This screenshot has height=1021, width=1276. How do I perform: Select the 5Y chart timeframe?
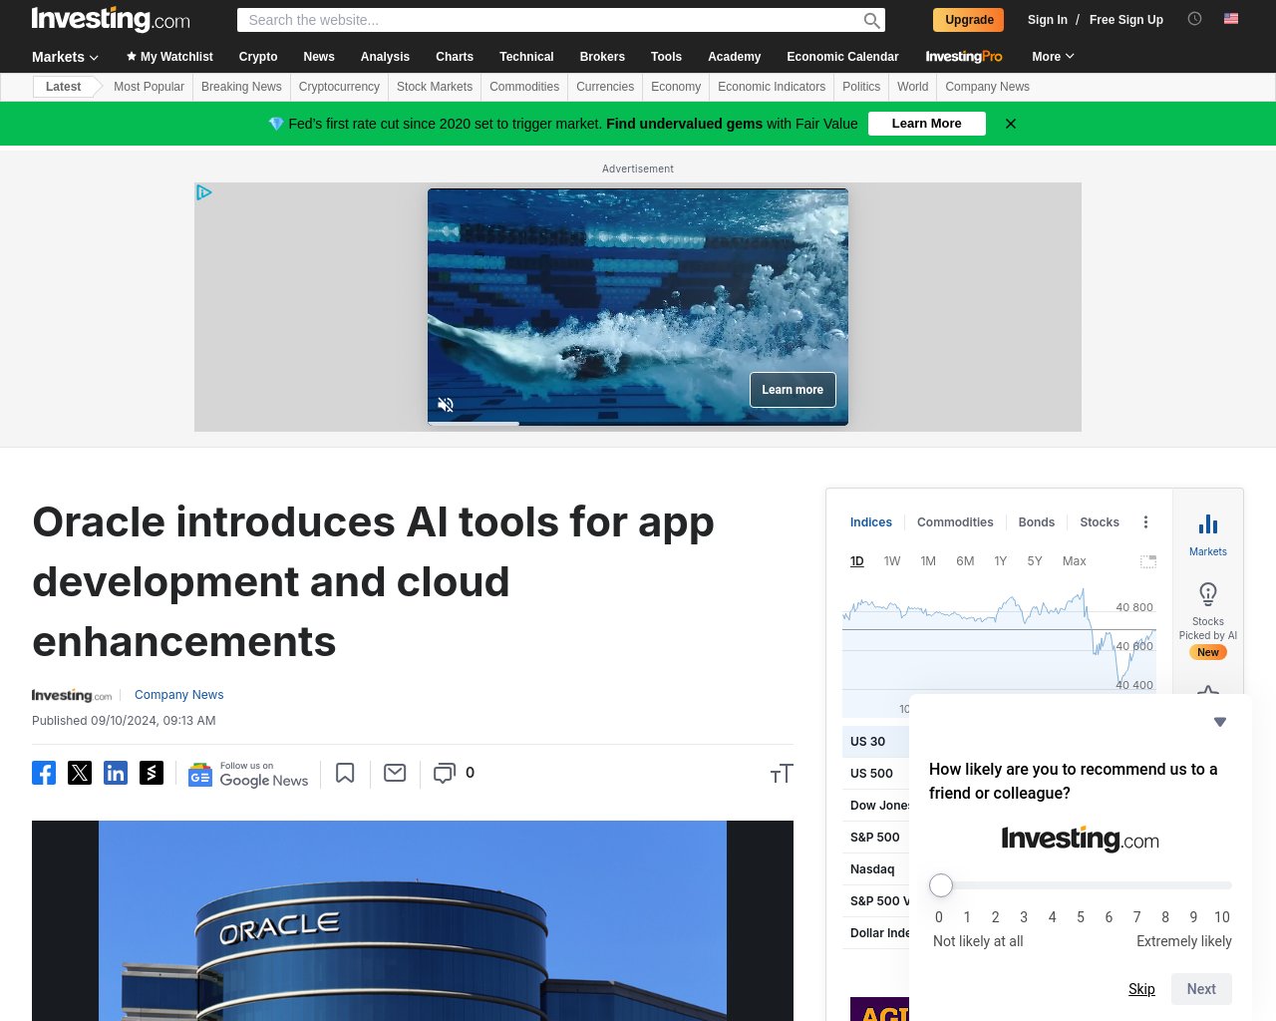[1035, 561]
